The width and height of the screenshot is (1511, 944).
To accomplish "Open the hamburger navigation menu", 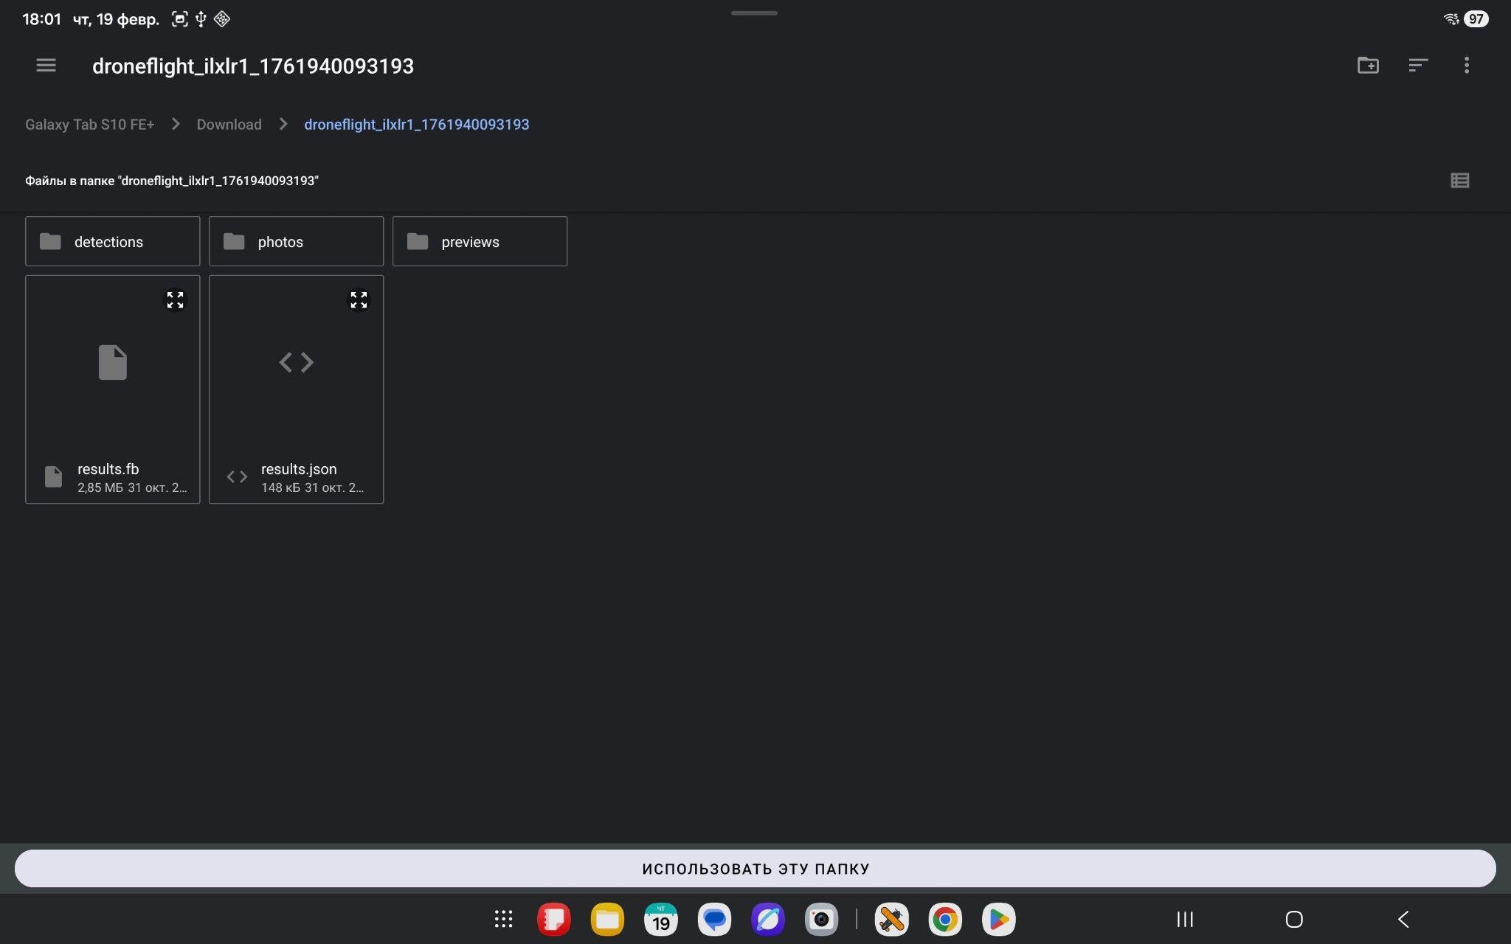I will pyautogui.click(x=46, y=66).
